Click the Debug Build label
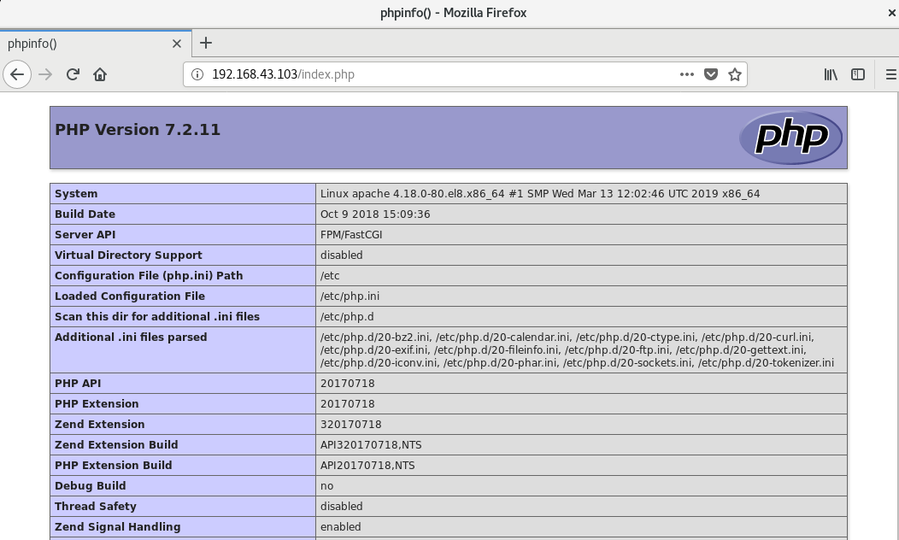Screen dimensions: 899x540 (90, 486)
